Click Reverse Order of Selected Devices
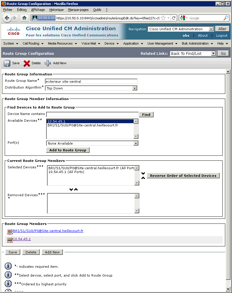 coord(183,176)
